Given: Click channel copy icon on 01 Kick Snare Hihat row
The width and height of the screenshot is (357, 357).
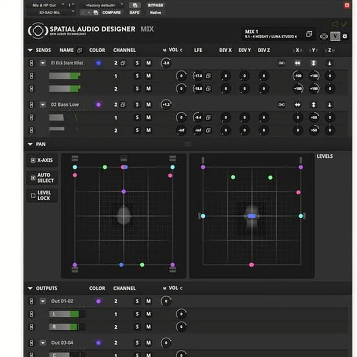Looking at the screenshot, I should click(123, 63).
